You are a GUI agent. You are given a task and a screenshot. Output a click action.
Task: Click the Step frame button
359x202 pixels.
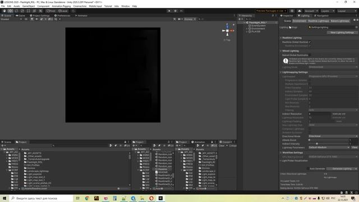pos(181,11)
